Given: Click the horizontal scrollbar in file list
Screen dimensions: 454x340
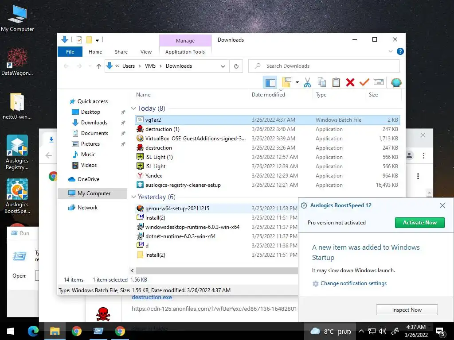Looking at the screenshot, I should (x=216, y=270).
